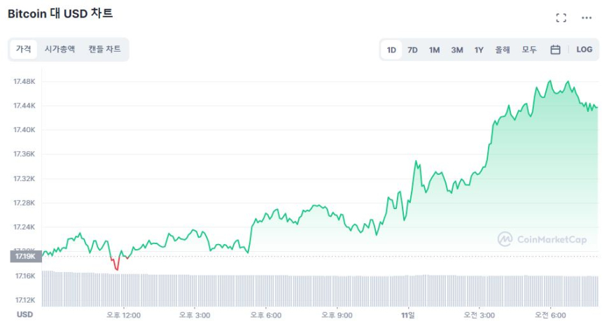Image resolution: width=602 pixels, height=321 pixels.
Task: Select the 1D time range
Action: point(391,50)
